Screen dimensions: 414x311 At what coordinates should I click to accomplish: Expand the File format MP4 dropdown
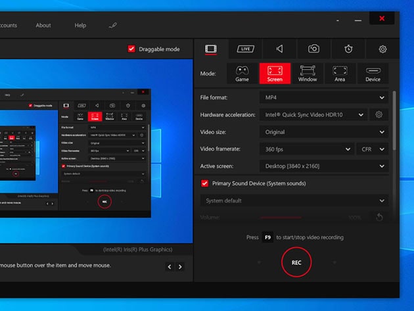point(324,97)
